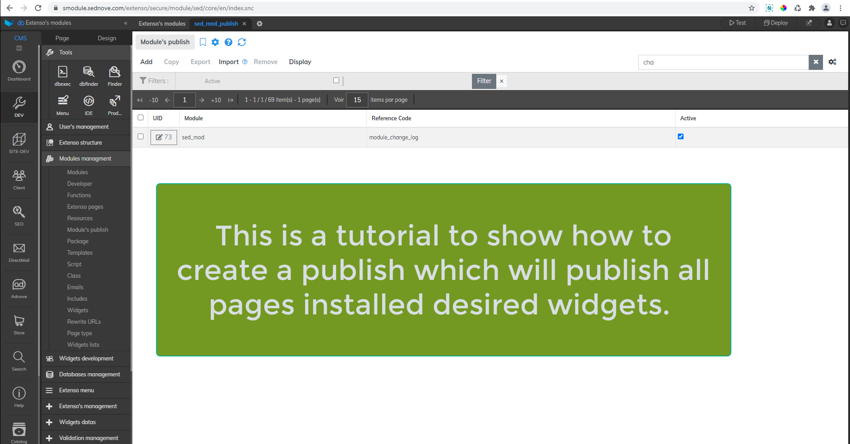Viewport: 850px width, 444px height.
Task: Switch to the sed_mod_publish tab
Action: pyautogui.click(x=216, y=23)
